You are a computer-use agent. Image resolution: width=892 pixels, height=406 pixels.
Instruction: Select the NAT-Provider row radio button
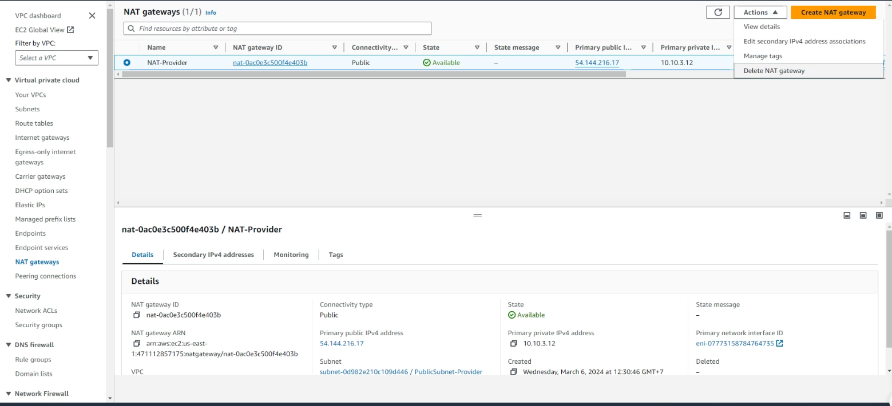pos(127,63)
